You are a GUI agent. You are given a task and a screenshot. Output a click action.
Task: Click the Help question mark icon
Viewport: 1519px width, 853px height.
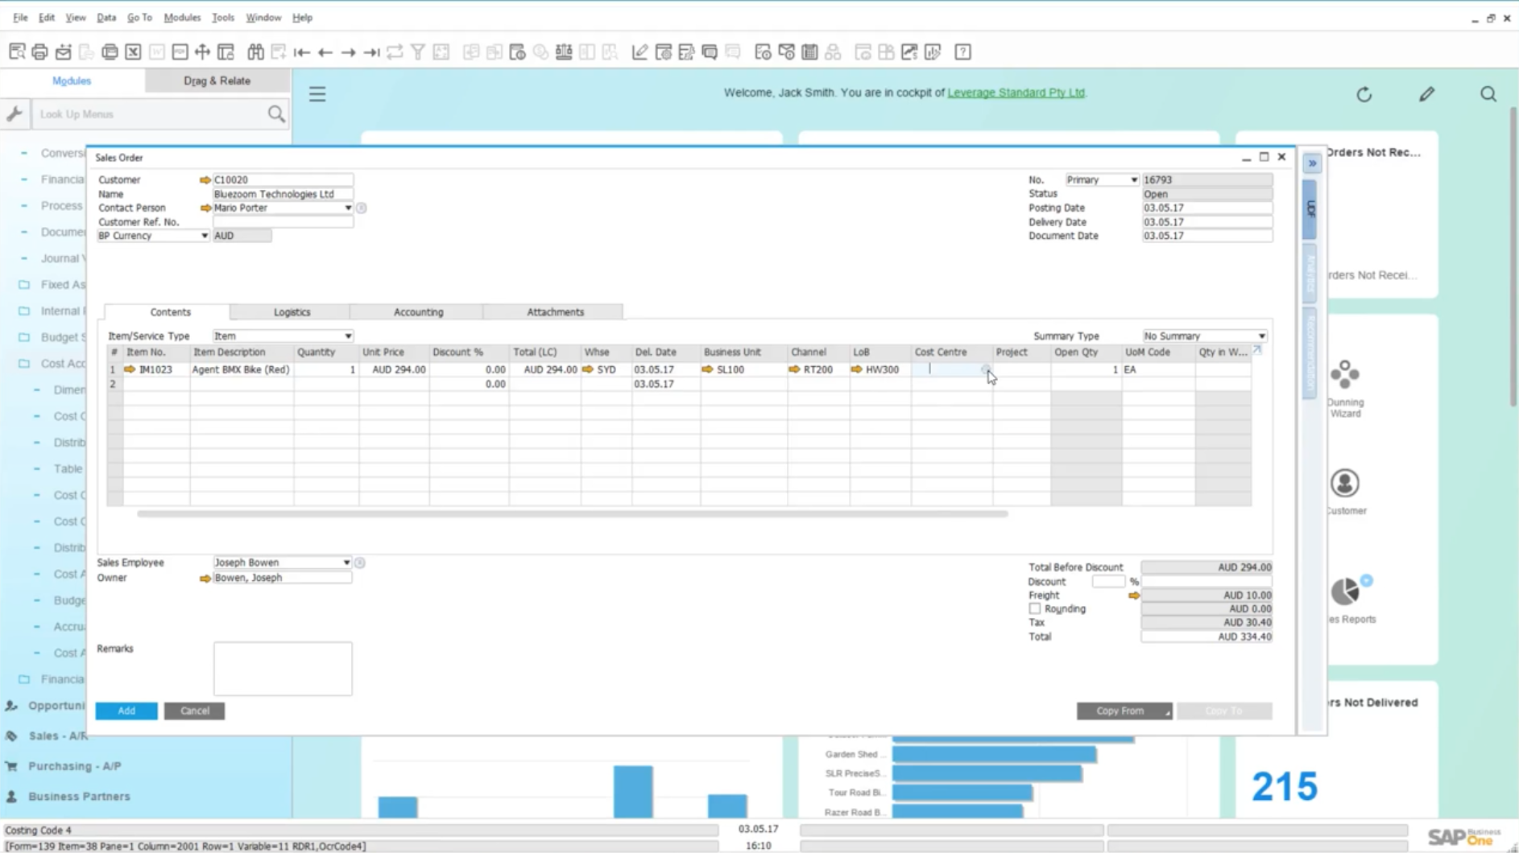click(x=962, y=52)
